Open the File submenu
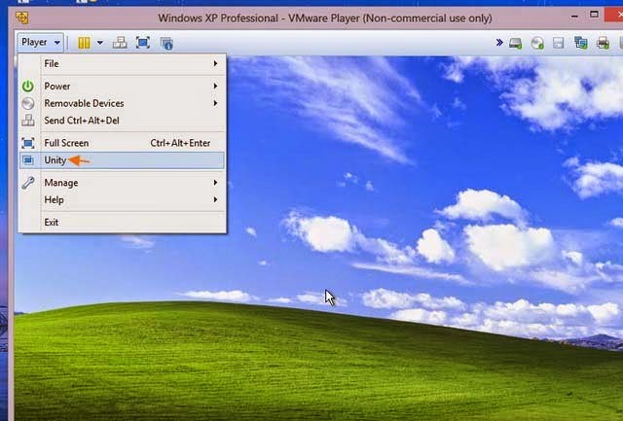This screenshot has width=623, height=421. [x=122, y=64]
